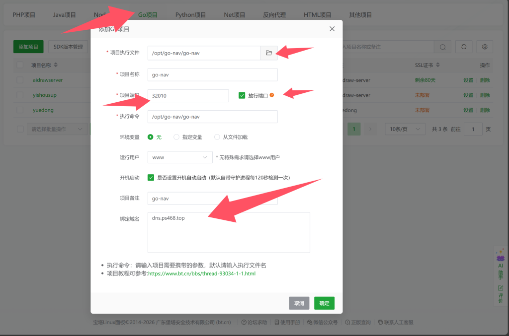Open the bt.cn tutorial thread link
The image size is (509, 336).
pyautogui.click(x=202, y=273)
